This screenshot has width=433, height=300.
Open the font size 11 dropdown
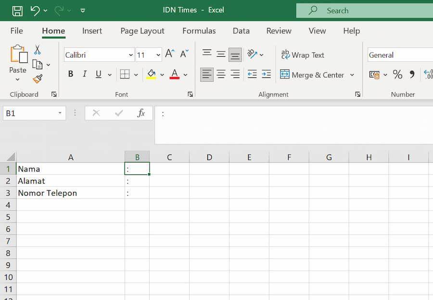[x=158, y=55]
